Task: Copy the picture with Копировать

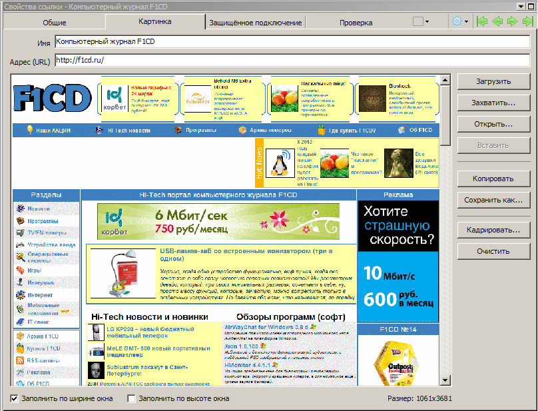Action: pyautogui.click(x=494, y=179)
